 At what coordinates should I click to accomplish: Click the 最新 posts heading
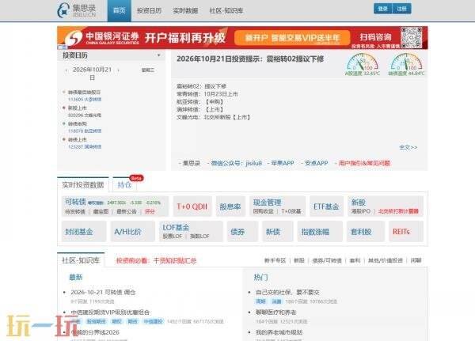pos(76,277)
